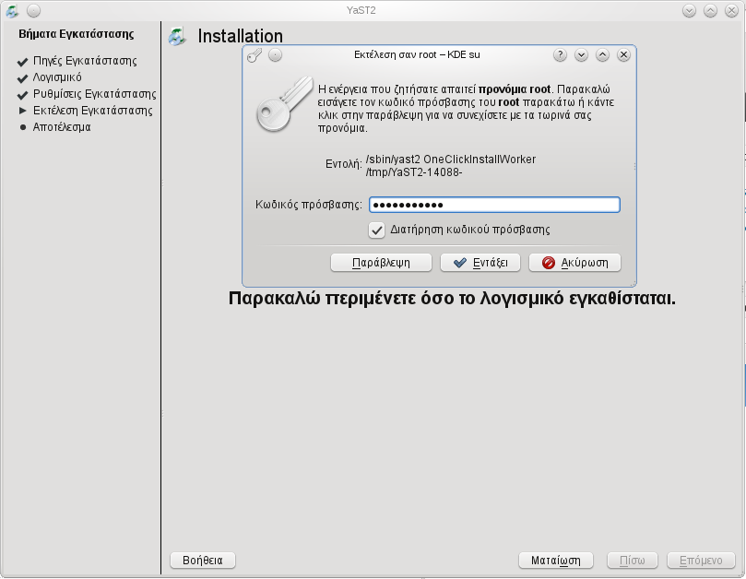The height and width of the screenshot is (579, 746).
Task: Click the Installation heading text
Action: [x=241, y=37]
